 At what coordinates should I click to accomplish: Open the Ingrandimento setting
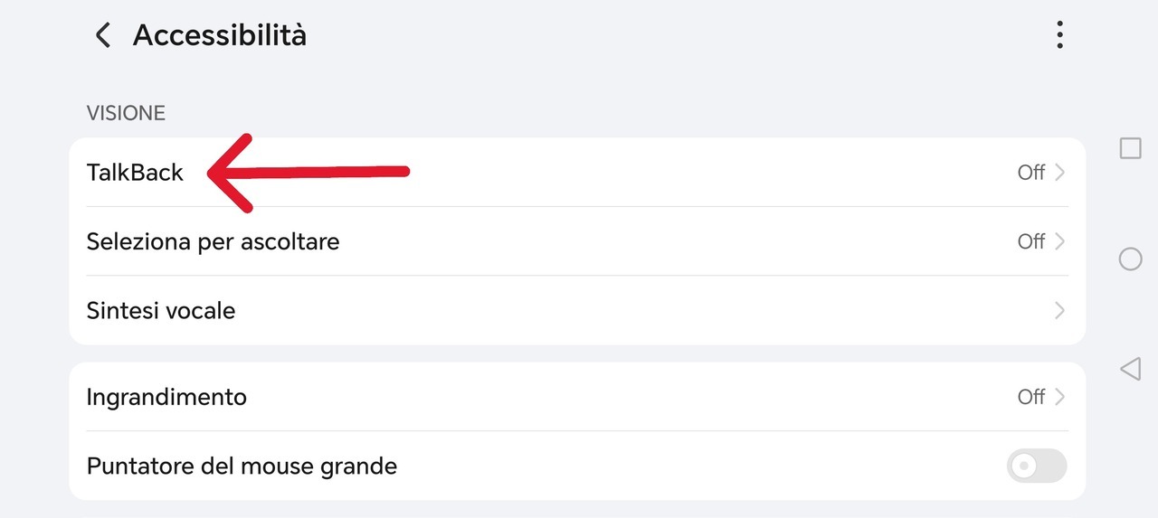(577, 397)
